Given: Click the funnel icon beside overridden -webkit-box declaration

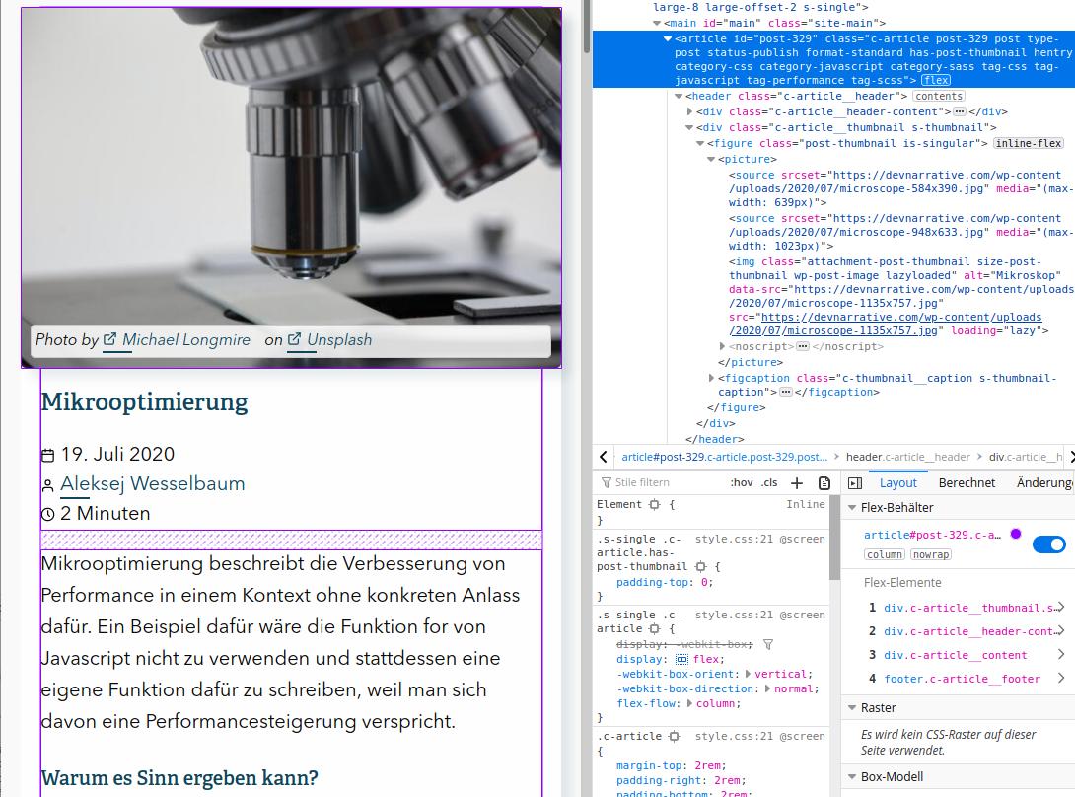Looking at the screenshot, I should click(x=768, y=645).
